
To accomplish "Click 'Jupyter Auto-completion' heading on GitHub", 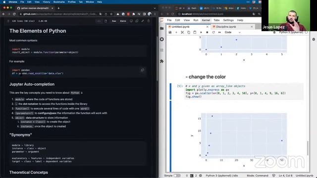I will [32, 85].
